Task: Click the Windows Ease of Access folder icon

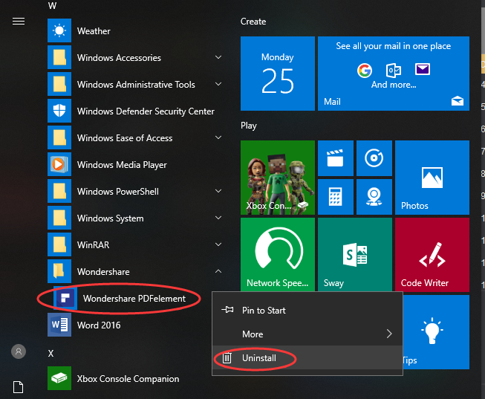Action: [x=59, y=137]
